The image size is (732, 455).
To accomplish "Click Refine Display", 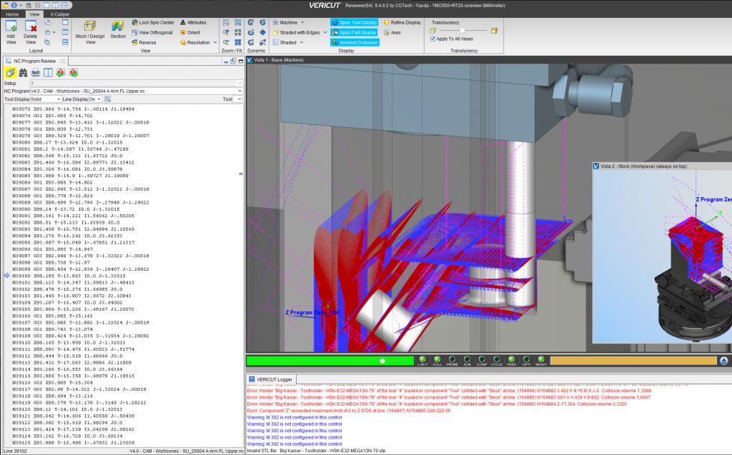I will (x=402, y=22).
